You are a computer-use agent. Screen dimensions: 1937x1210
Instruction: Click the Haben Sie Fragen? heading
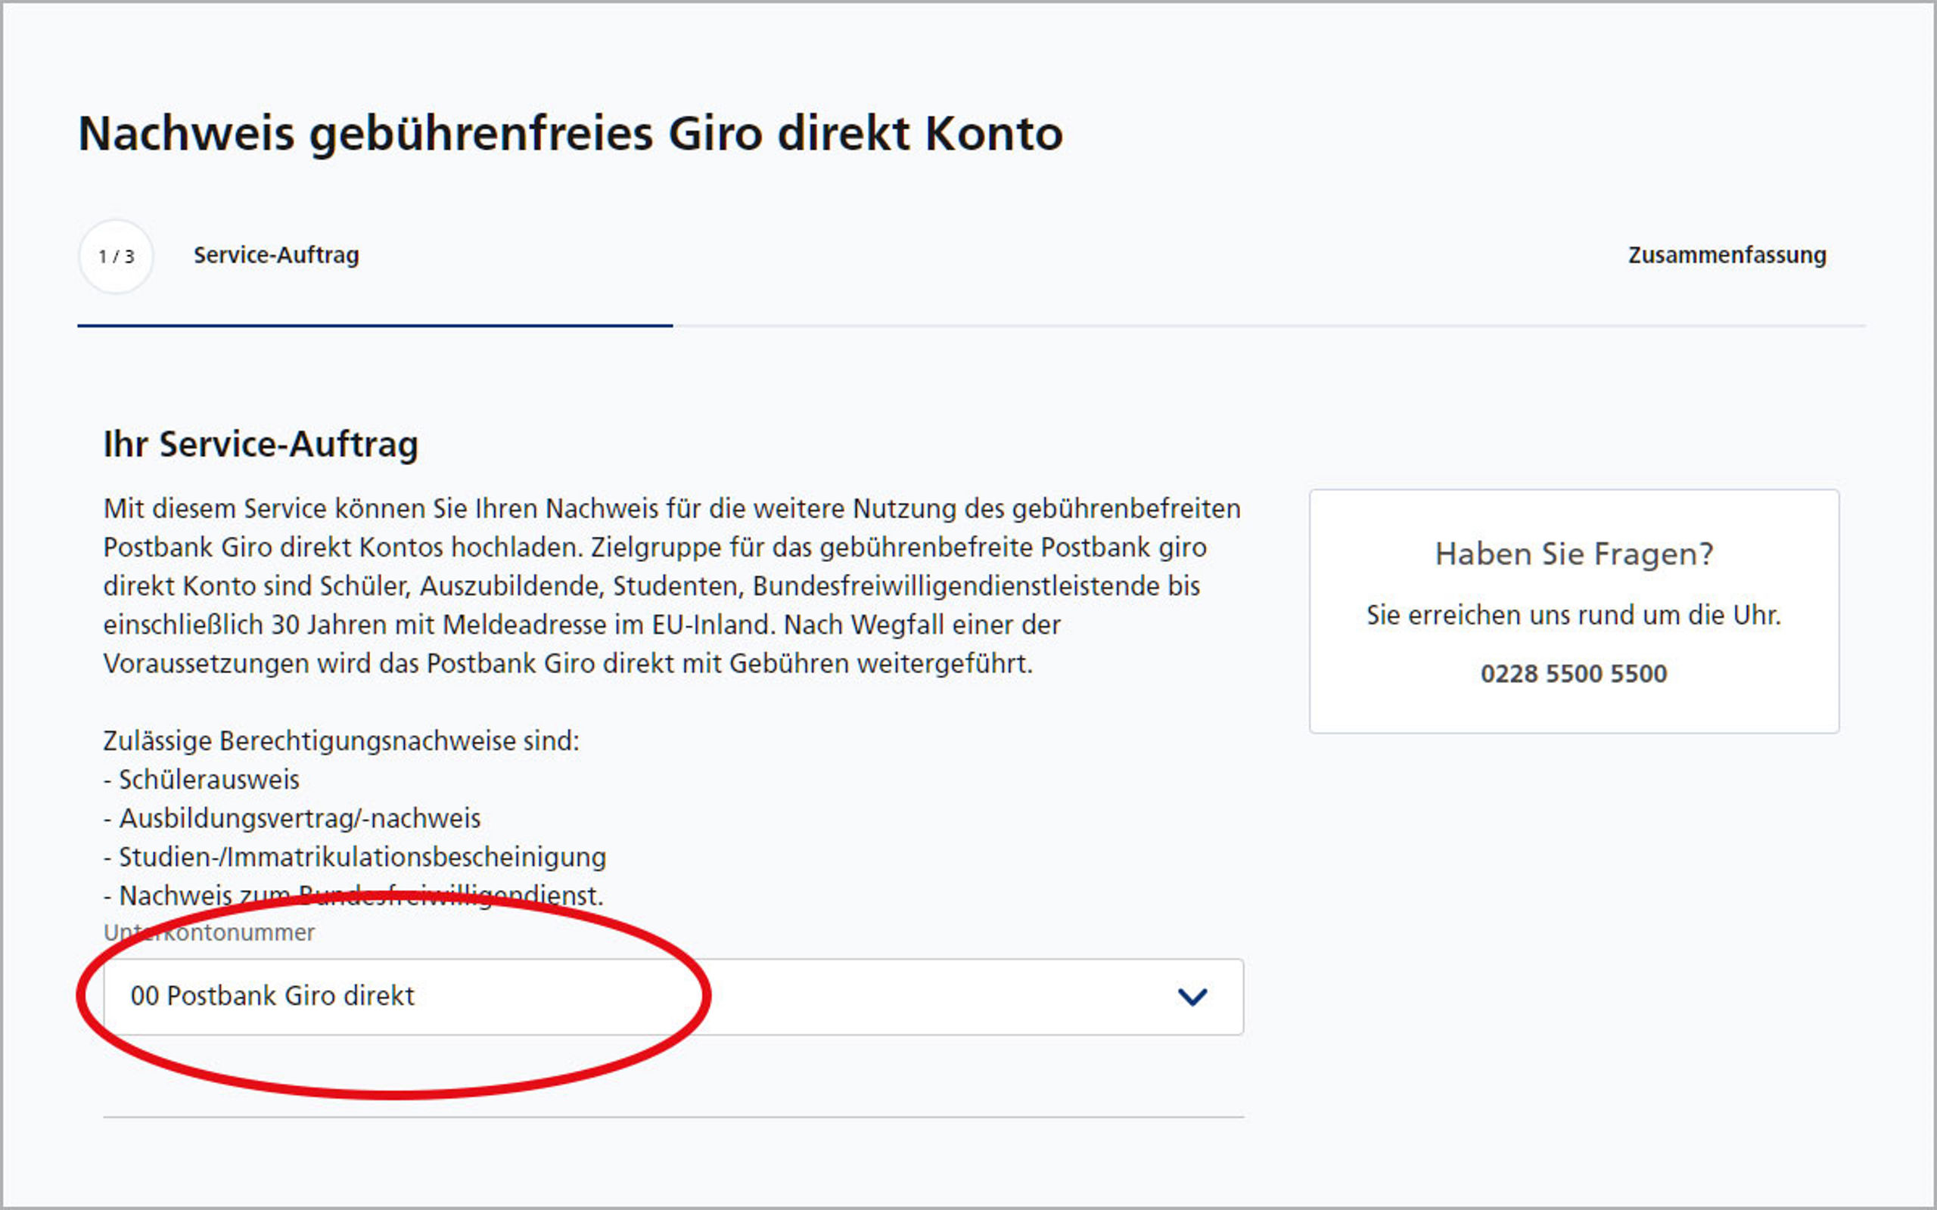point(1574,554)
